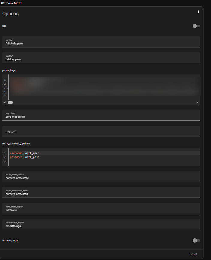
Task: Edit the certfile field fullchain.pem
Action: point(101,42)
